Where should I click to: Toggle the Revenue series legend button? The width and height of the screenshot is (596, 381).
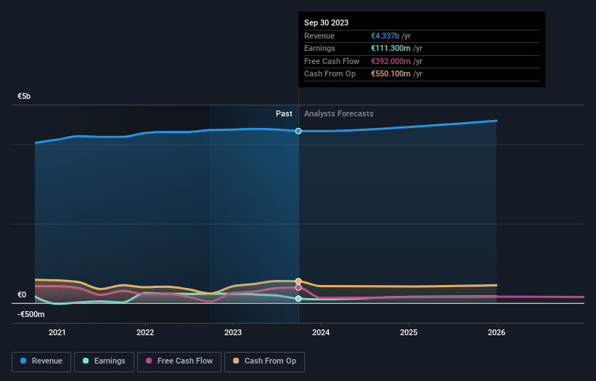(41, 361)
